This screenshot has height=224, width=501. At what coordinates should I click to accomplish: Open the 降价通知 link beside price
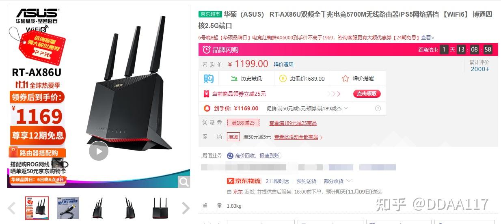(x=283, y=64)
